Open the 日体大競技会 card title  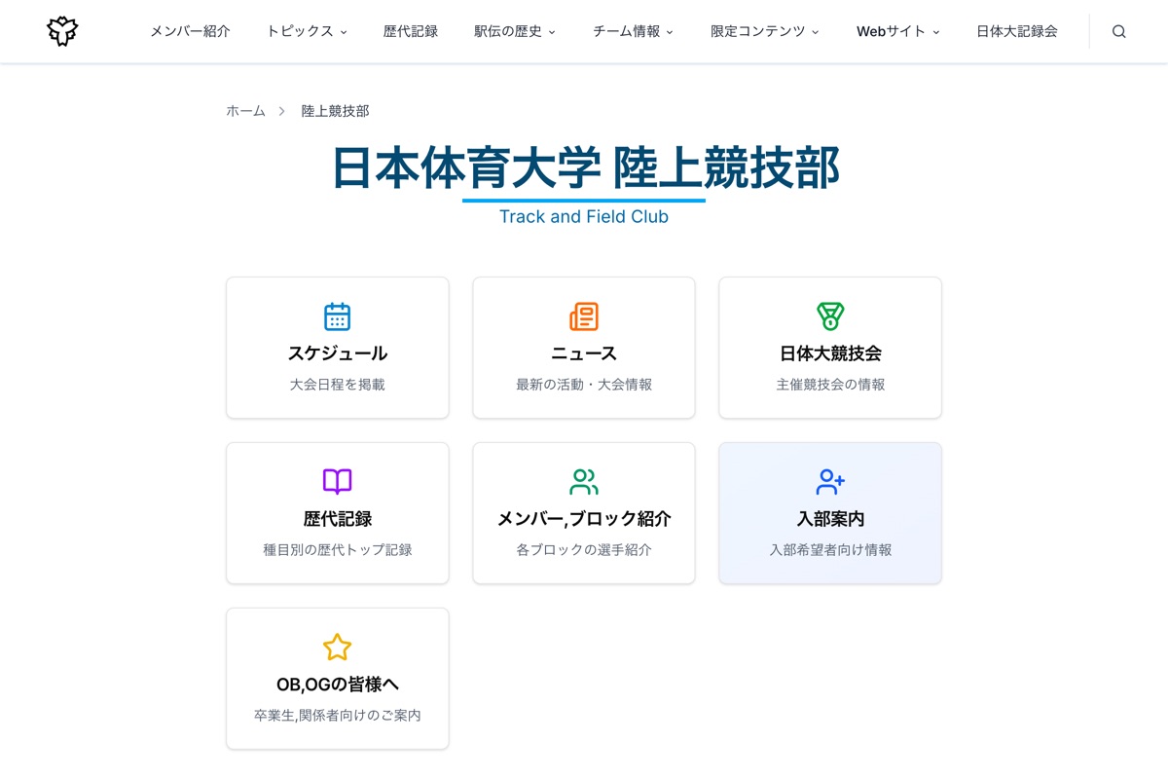tap(830, 353)
